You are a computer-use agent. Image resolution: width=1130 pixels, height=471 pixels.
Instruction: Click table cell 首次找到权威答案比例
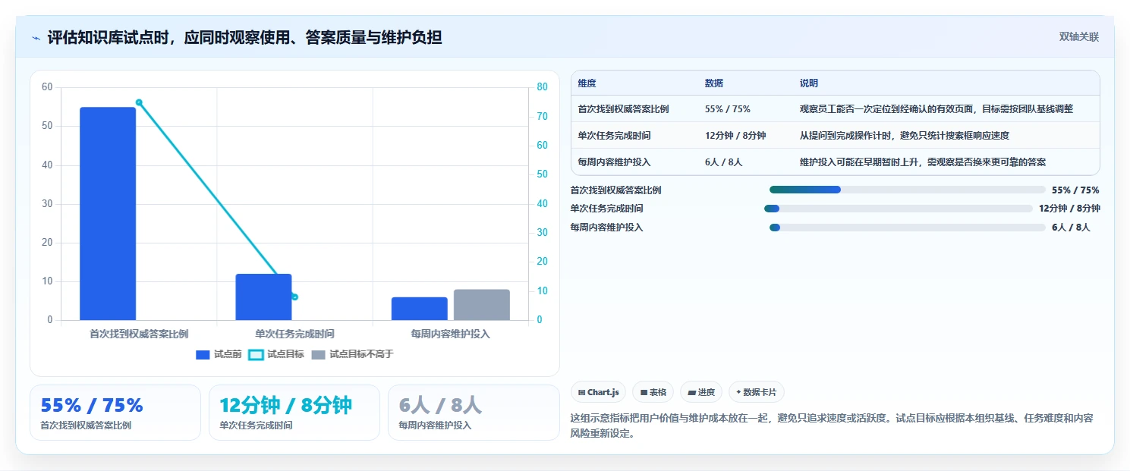coord(623,109)
